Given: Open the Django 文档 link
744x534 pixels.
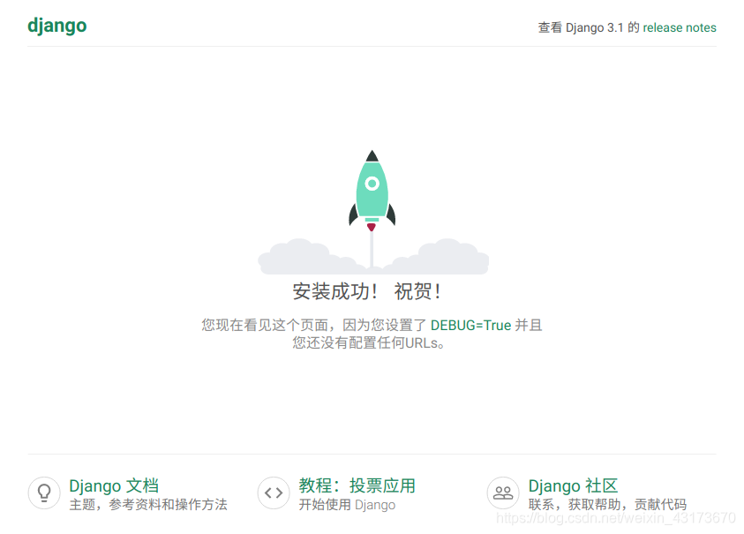Looking at the screenshot, I should tap(114, 485).
